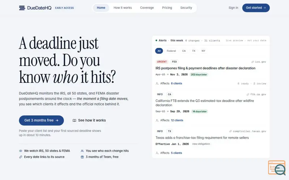
Task: Click the FED tag badge
Action: [x=174, y=62]
